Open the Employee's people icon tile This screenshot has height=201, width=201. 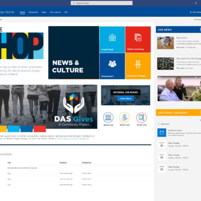[x=112, y=66]
